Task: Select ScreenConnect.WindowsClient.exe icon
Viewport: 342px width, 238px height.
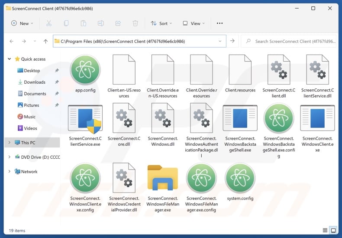Action: [x=318, y=118]
